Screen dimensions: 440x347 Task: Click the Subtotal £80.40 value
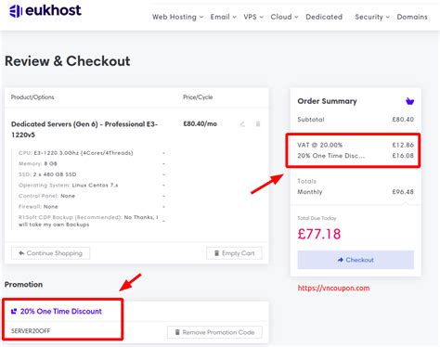[x=403, y=120]
